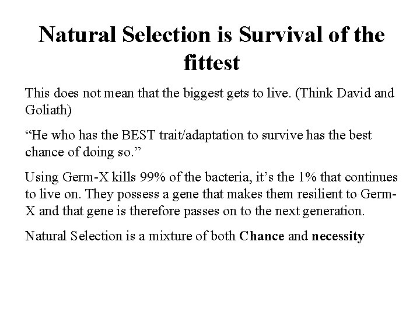Click the sentence starting 'This does not mean'
The height and width of the screenshot is (315, 420).
(x=209, y=101)
